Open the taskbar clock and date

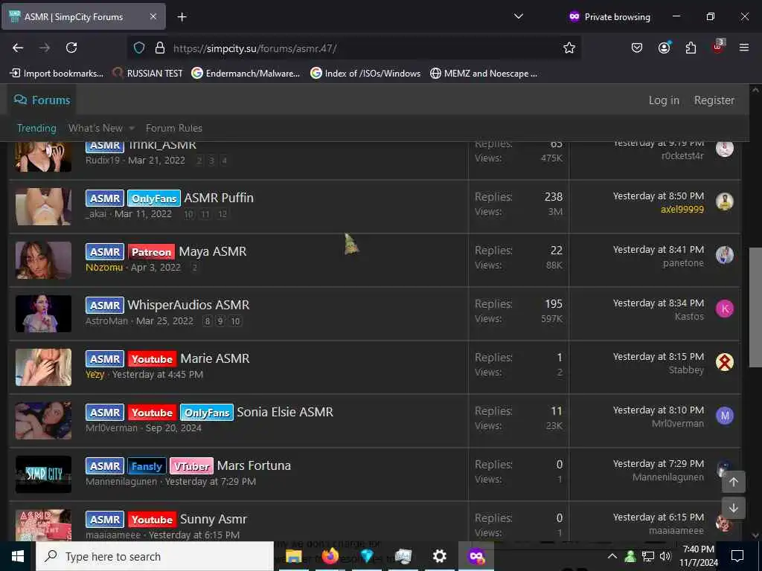point(698,556)
